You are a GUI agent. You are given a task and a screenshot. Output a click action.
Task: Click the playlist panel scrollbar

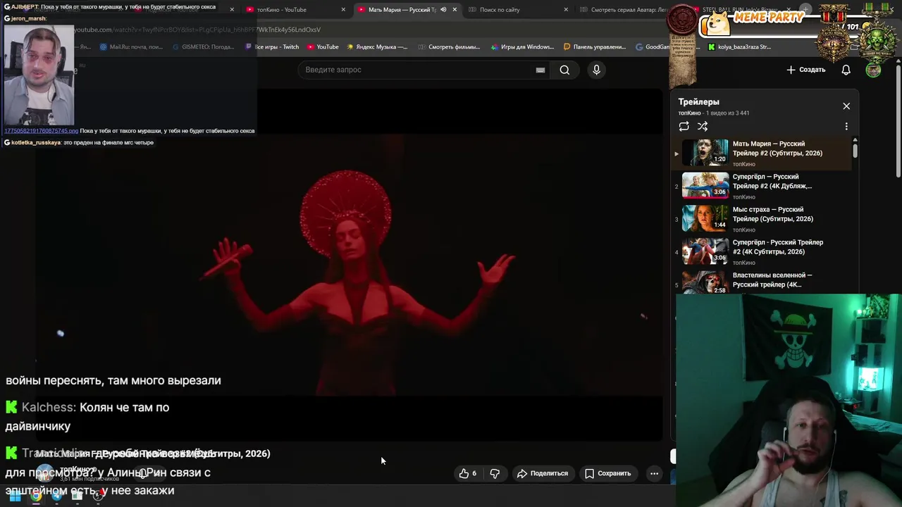coord(855,151)
